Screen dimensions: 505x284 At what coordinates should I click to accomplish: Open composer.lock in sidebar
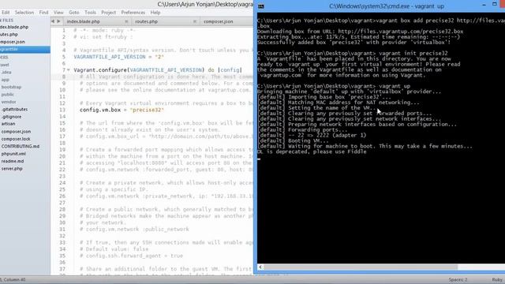point(16,139)
